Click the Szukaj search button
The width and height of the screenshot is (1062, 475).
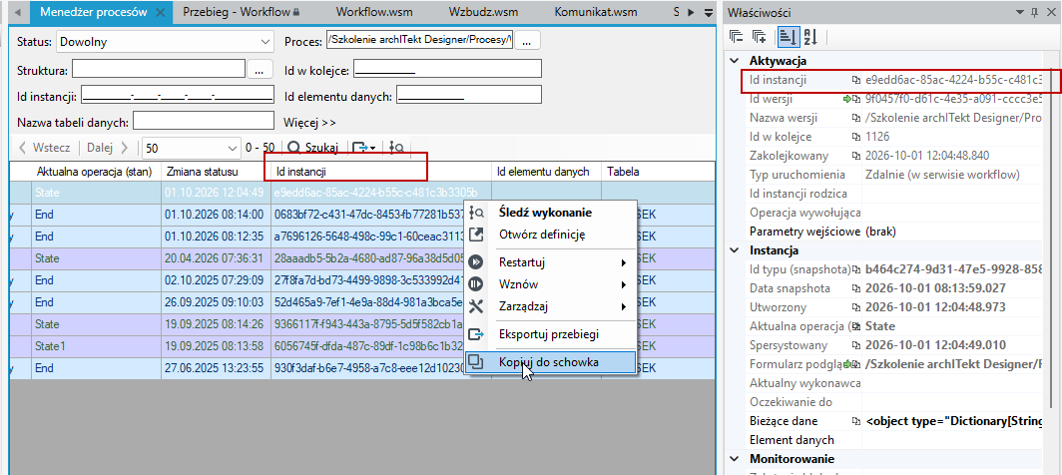pos(312,147)
